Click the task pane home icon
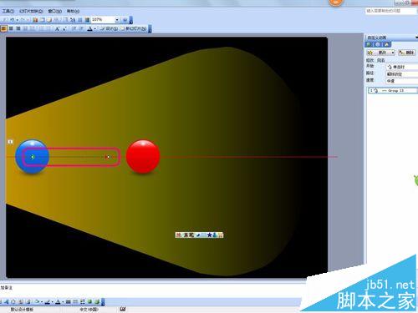 pos(387,44)
